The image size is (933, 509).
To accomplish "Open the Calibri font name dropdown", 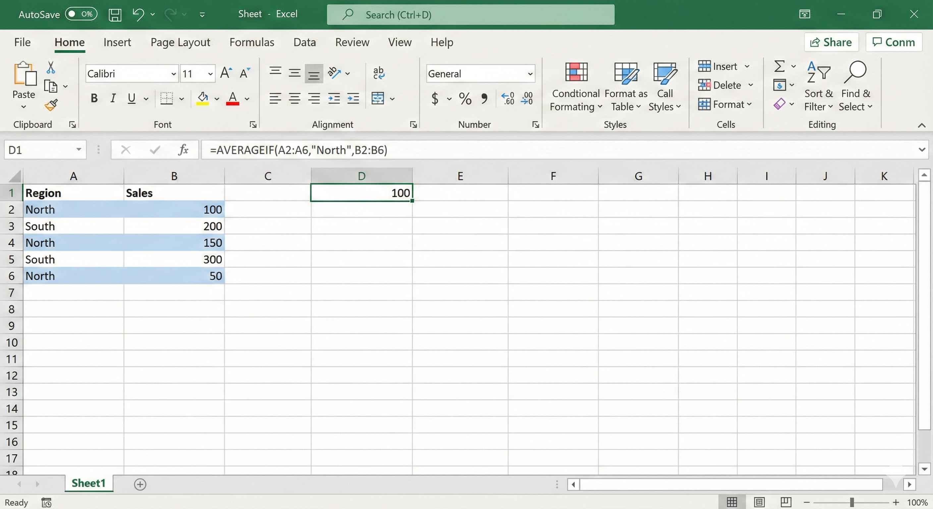I will 174,74.
